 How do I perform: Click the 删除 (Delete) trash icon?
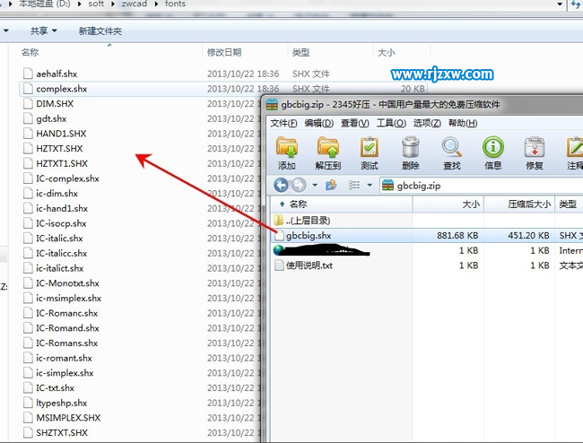pos(411,152)
